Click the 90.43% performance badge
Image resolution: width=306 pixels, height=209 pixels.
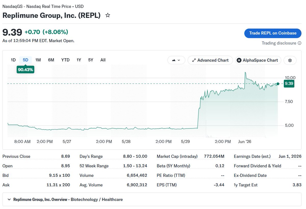click(25, 70)
